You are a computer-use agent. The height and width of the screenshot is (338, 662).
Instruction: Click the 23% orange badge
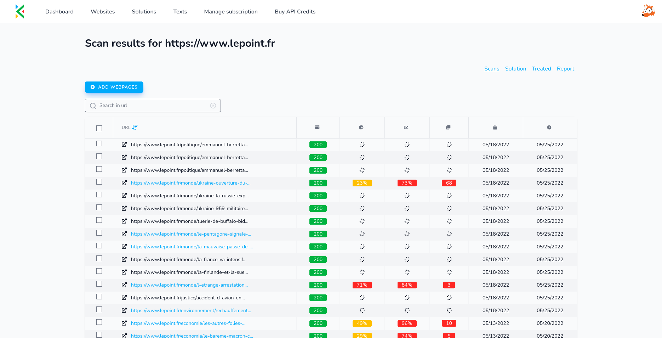pos(362,183)
